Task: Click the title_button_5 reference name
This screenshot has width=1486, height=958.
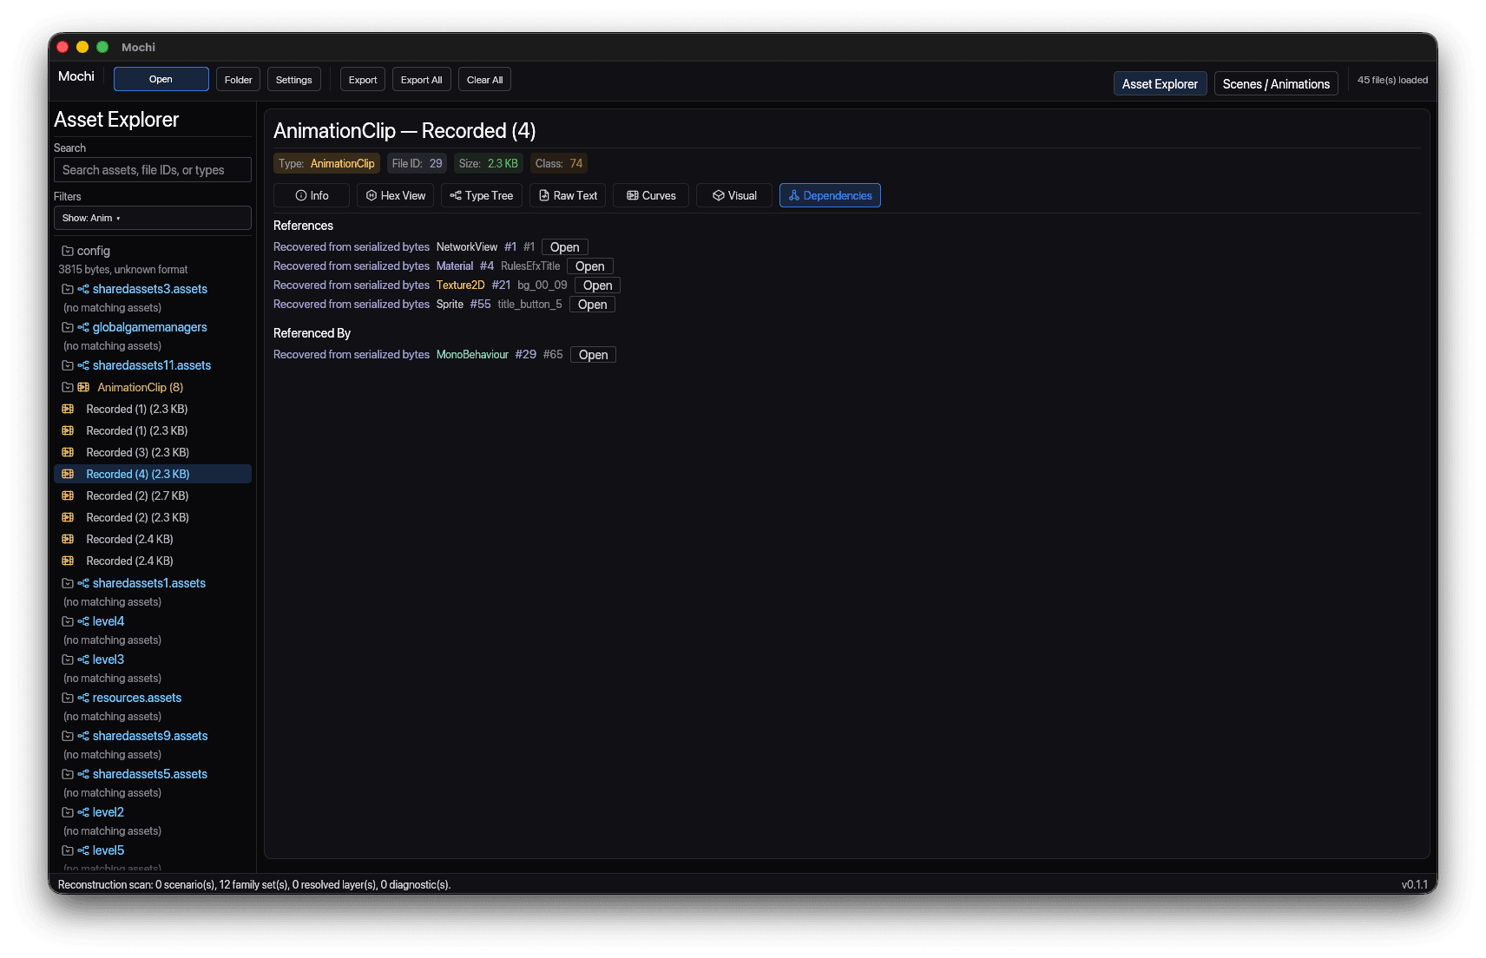Action: [529, 305]
